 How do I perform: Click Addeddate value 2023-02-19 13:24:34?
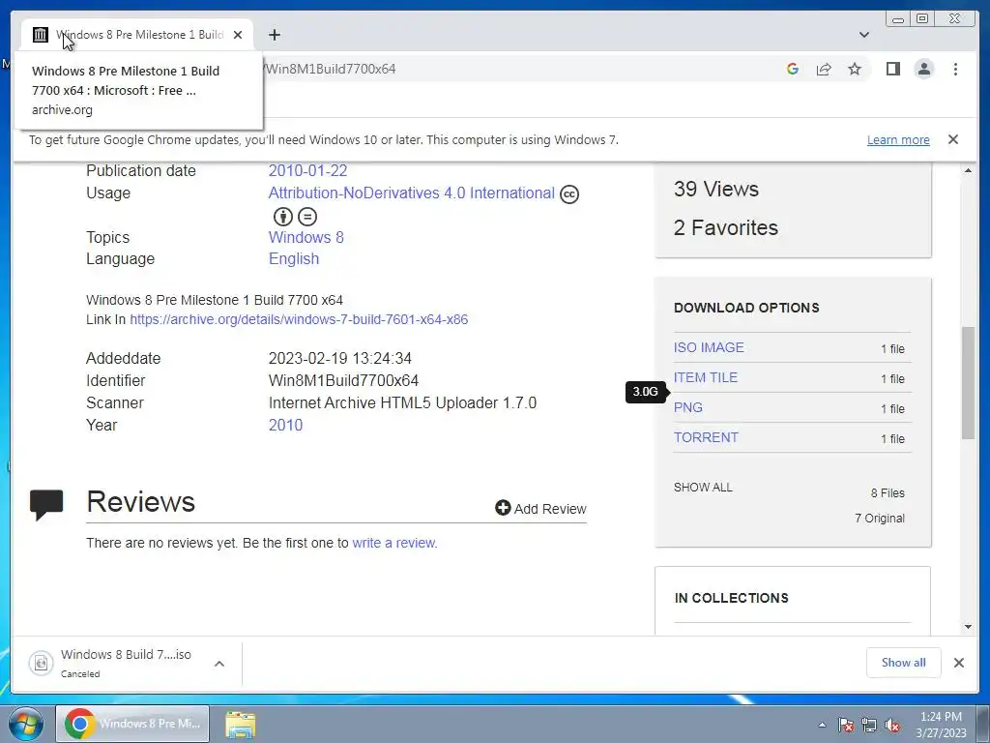click(x=339, y=358)
